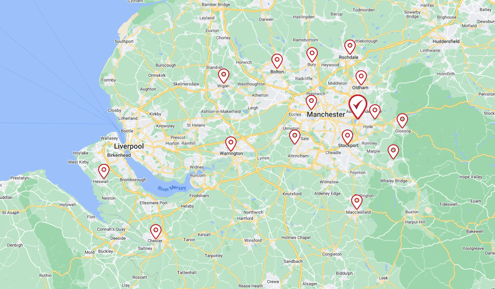495x289 pixels.
Task: Click the Rochdale location pin
Action: (350, 47)
